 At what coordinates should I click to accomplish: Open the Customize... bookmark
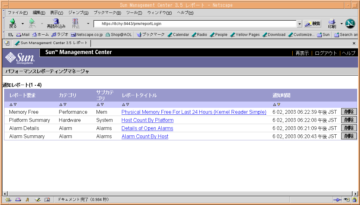click(x=301, y=35)
